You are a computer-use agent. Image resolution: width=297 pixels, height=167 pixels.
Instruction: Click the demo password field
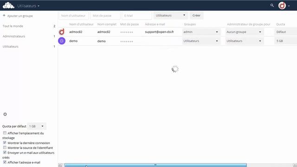pyautogui.click(x=127, y=41)
